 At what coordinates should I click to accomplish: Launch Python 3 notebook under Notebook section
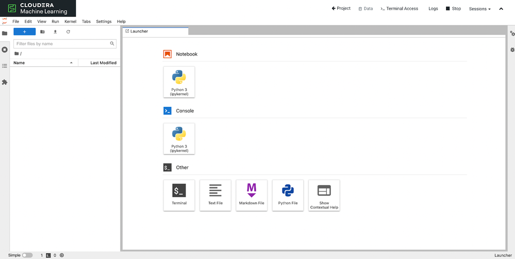pos(179,82)
